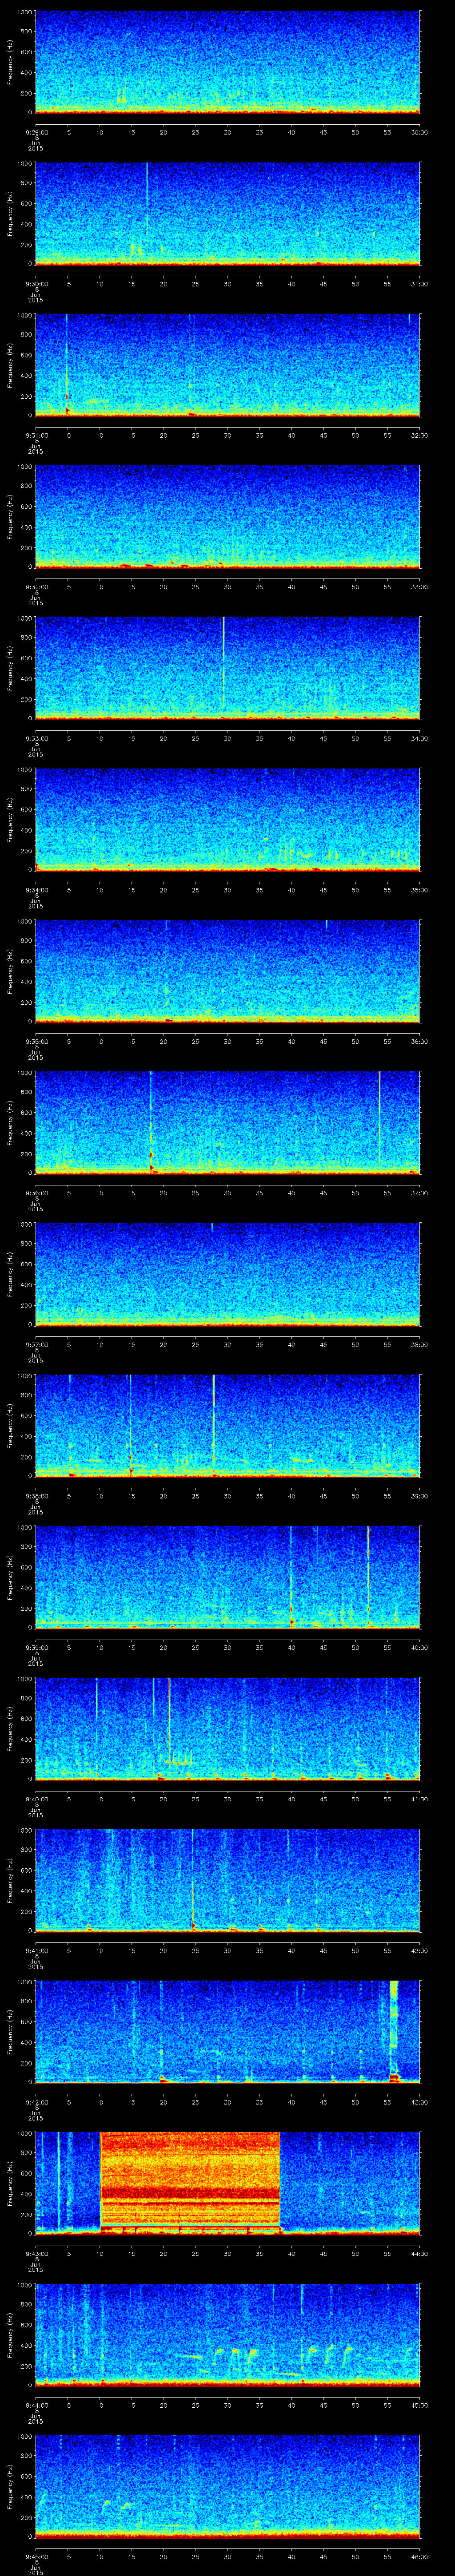Viewport: 455px width, 2576px height.
Task: Click the Frequency (Hz) axis label of 9:29 panel
Action: tap(11, 62)
